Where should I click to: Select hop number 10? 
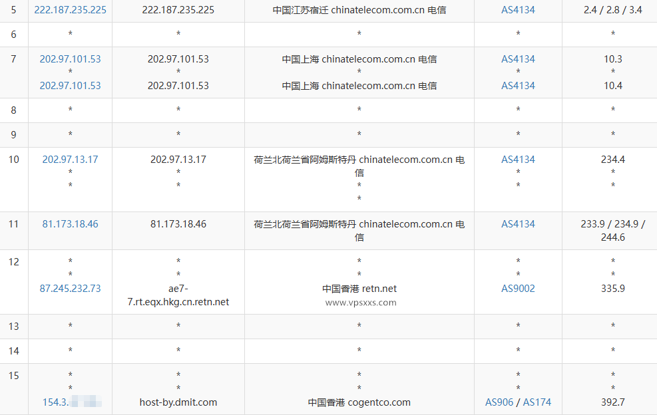click(14, 160)
